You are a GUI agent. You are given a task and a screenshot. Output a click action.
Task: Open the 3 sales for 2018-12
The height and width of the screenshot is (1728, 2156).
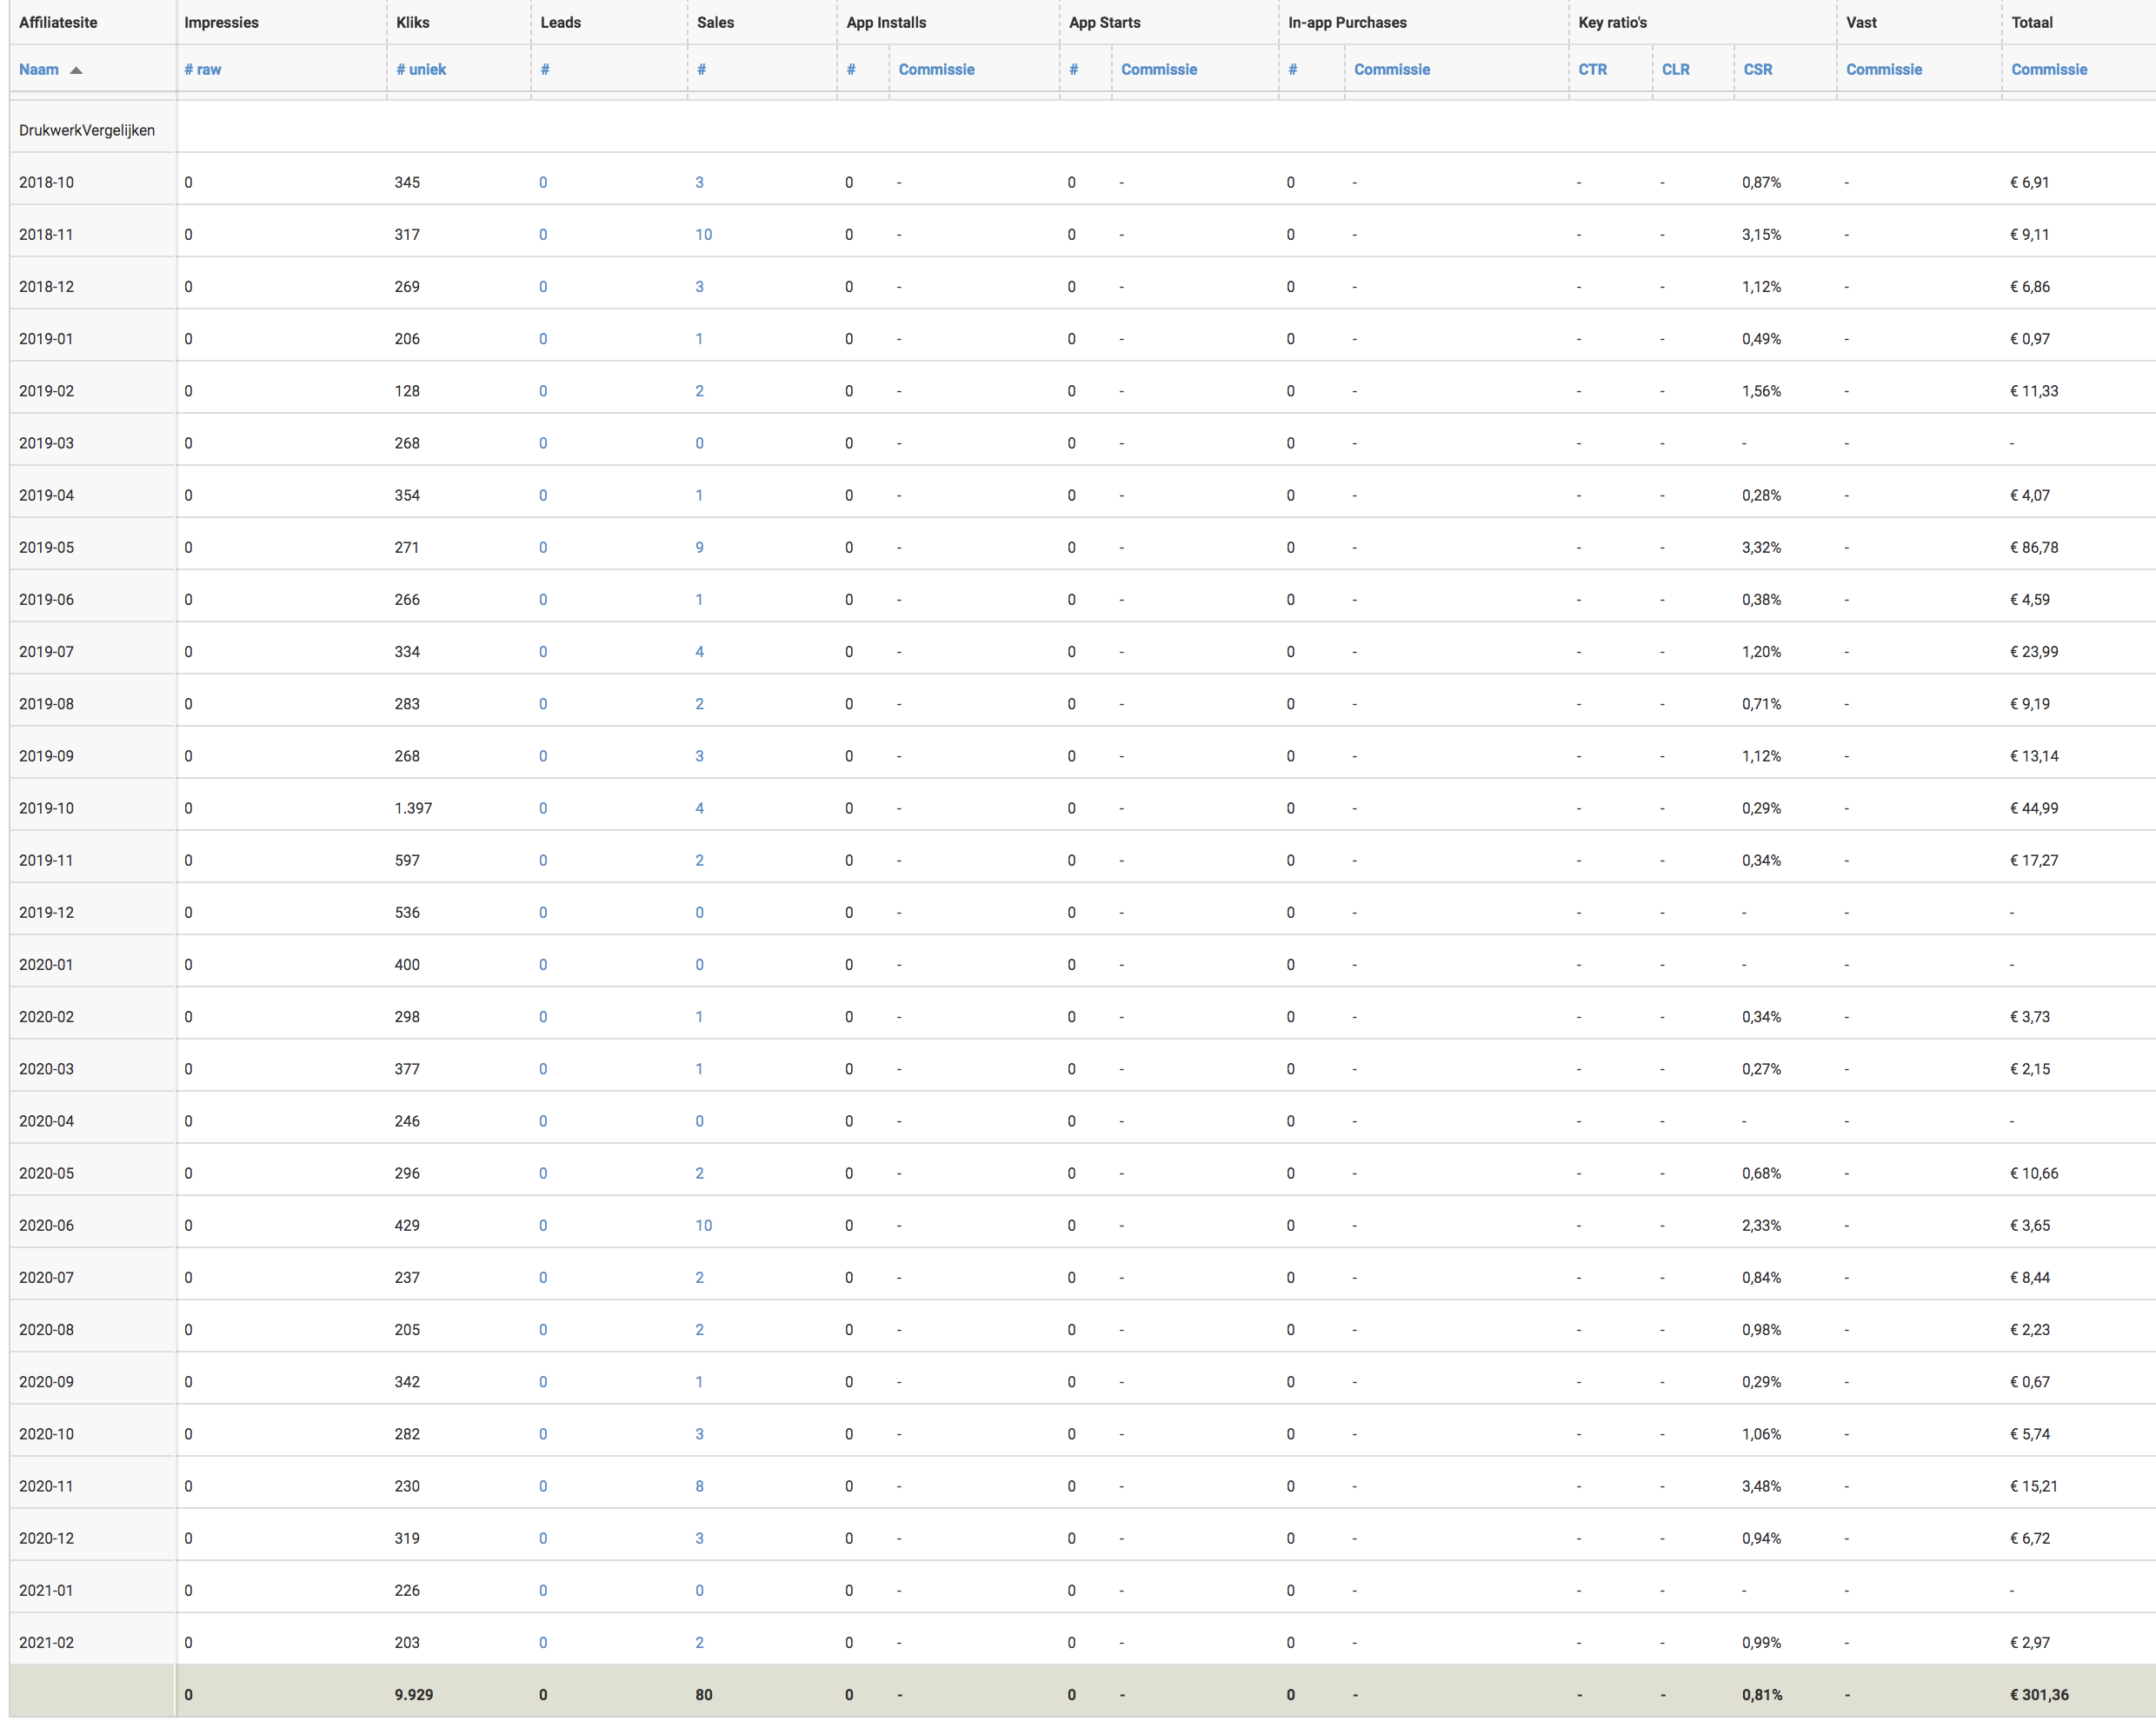point(700,286)
